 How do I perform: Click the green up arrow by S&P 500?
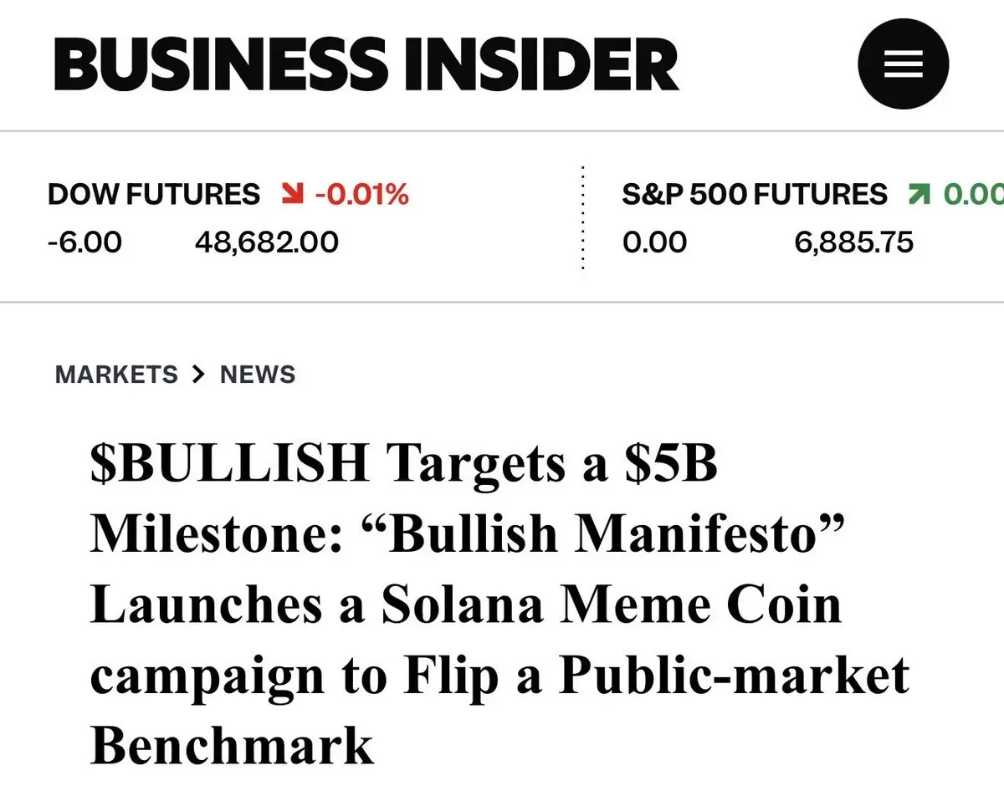coord(918,195)
